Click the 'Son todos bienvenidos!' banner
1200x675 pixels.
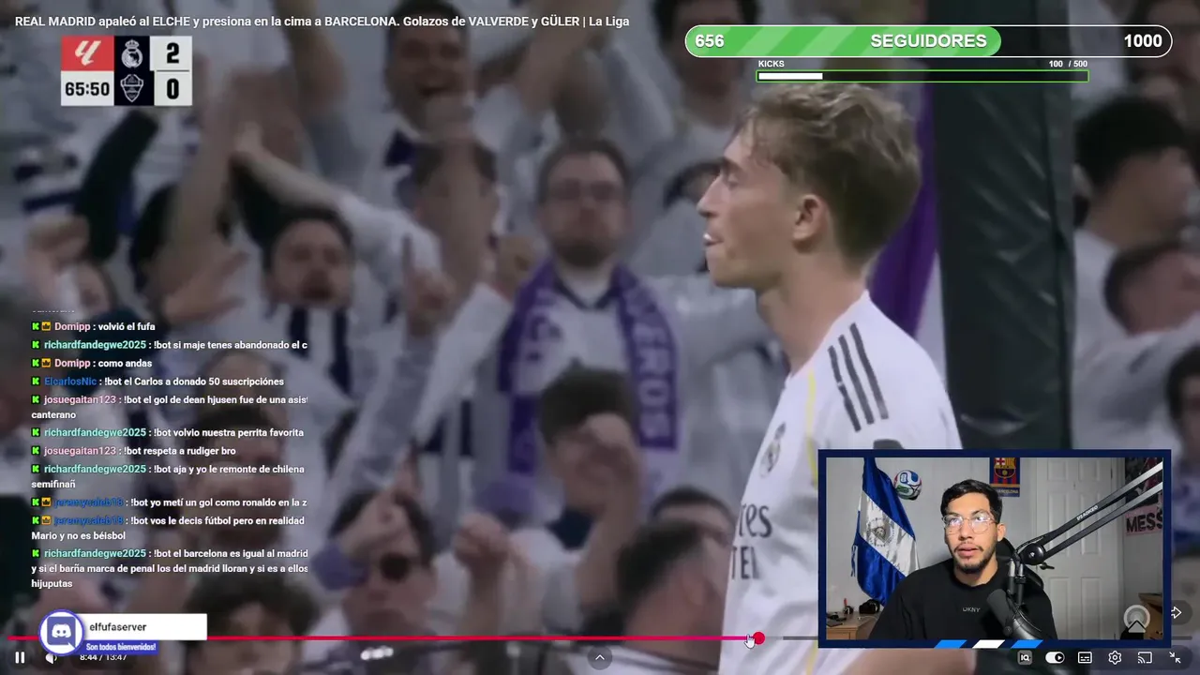click(121, 647)
